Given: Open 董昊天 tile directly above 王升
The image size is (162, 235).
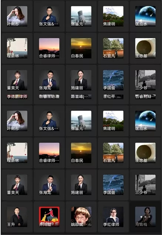Looking at the screenshot, I should click(x=17, y=185).
